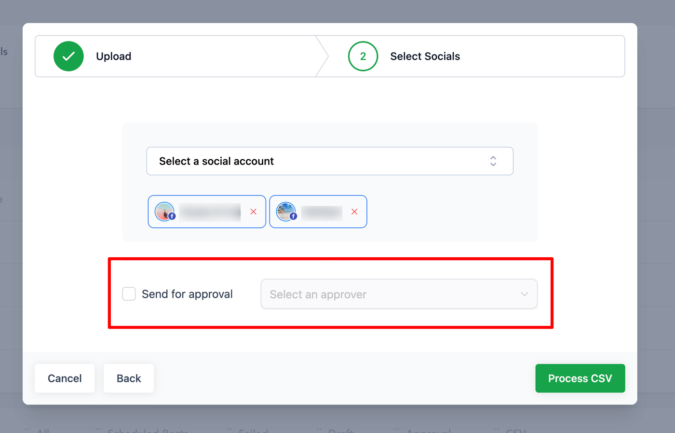Click the green Process CSV button

click(x=580, y=378)
